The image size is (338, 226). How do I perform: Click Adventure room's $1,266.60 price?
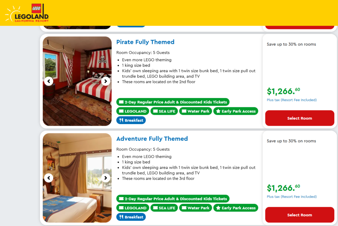pos(283,188)
